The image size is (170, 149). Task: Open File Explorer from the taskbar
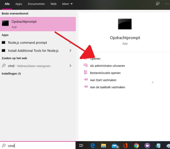[103, 145]
